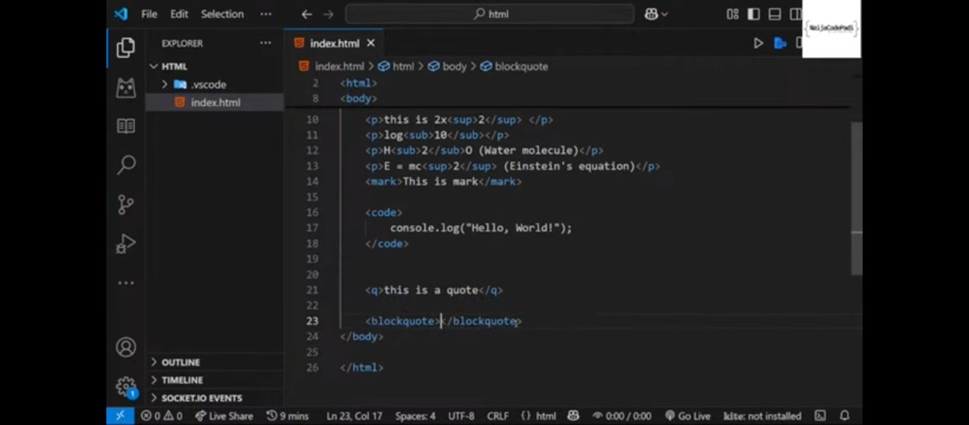969x425 pixels.
Task: Open the Copilot chat icon in title bar
Action: click(656, 14)
